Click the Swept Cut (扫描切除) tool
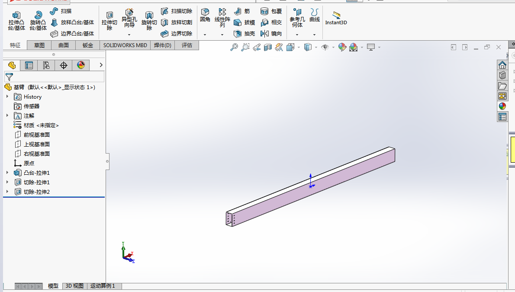Screen dimensions: 515x292 177,11
